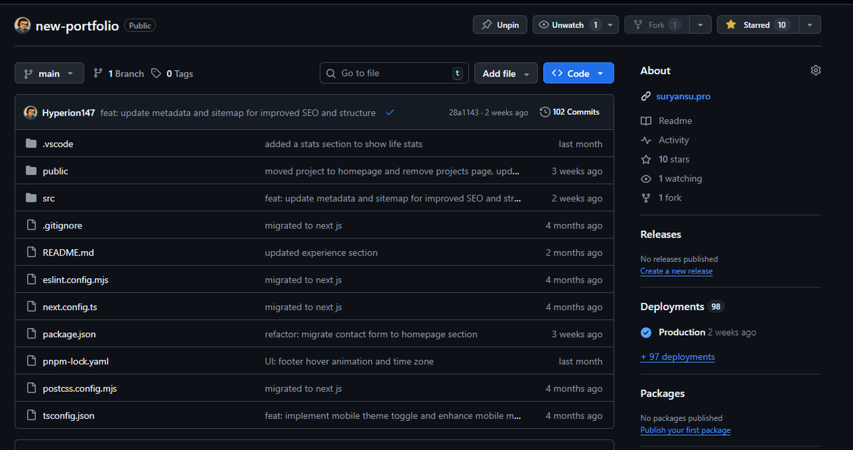Open the src folder name
The height and width of the screenshot is (450, 853).
pos(48,198)
